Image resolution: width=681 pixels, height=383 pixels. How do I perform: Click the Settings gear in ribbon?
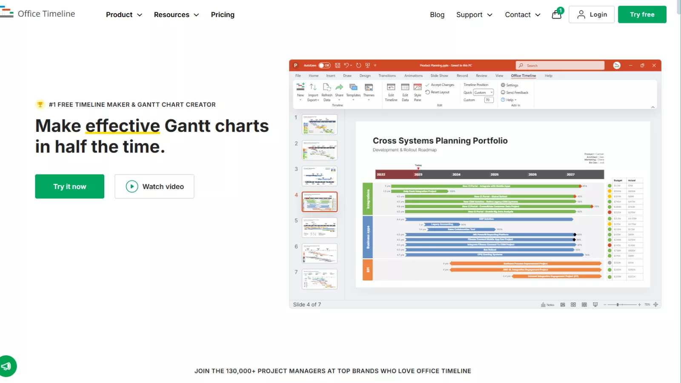[x=503, y=85]
